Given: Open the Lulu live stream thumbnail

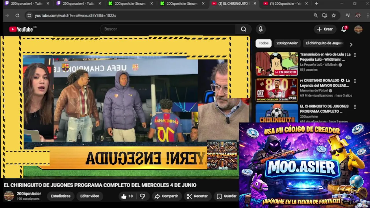Looking at the screenshot, I should tap(277, 64).
